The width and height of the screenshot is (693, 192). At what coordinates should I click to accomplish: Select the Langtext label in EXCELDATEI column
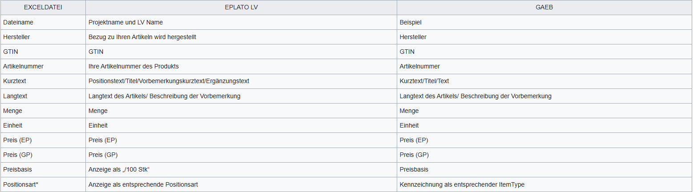click(x=15, y=96)
